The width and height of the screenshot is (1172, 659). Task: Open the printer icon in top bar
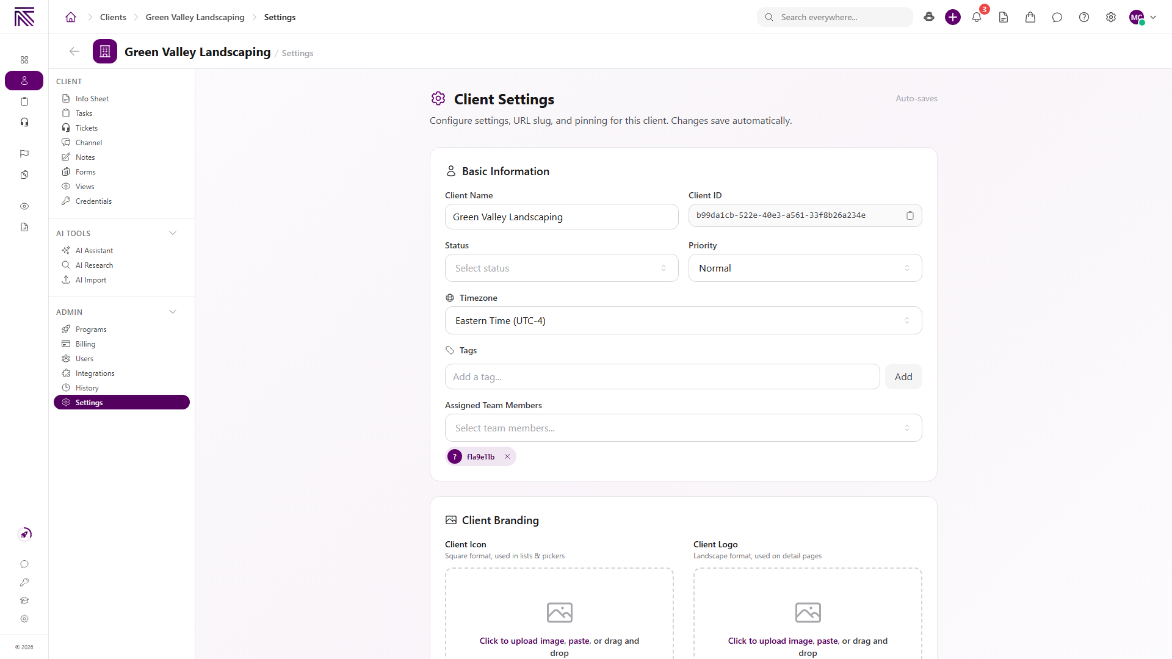coord(929,17)
